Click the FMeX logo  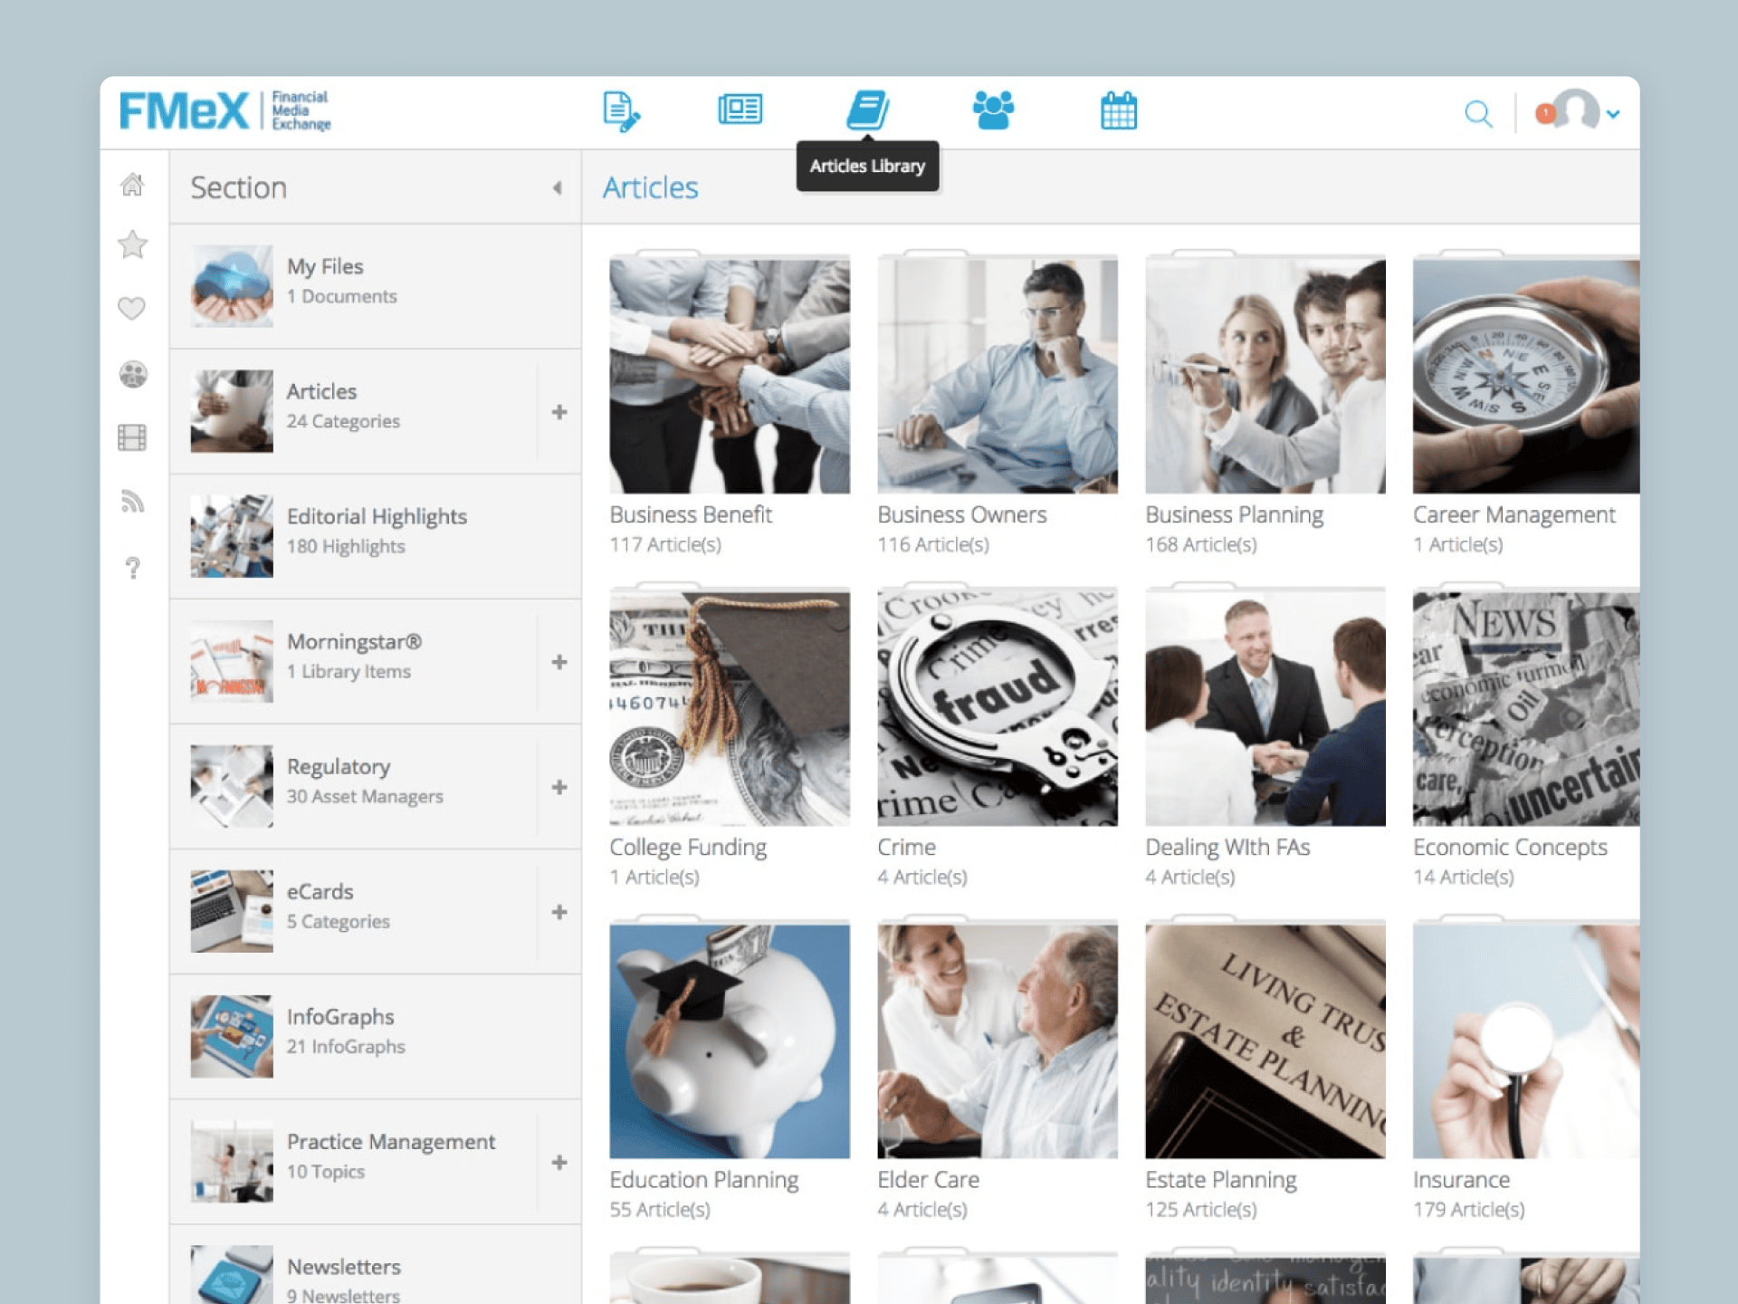coord(224,111)
